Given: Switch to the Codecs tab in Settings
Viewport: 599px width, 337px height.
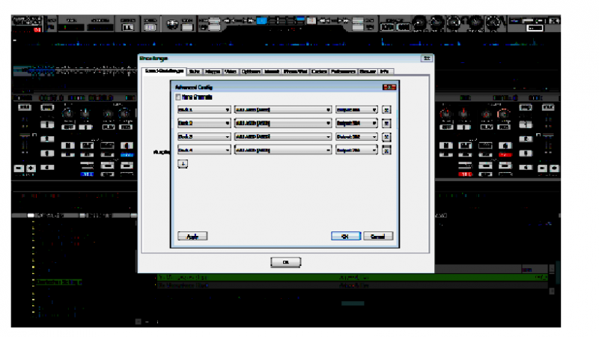Looking at the screenshot, I should pos(319,71).
